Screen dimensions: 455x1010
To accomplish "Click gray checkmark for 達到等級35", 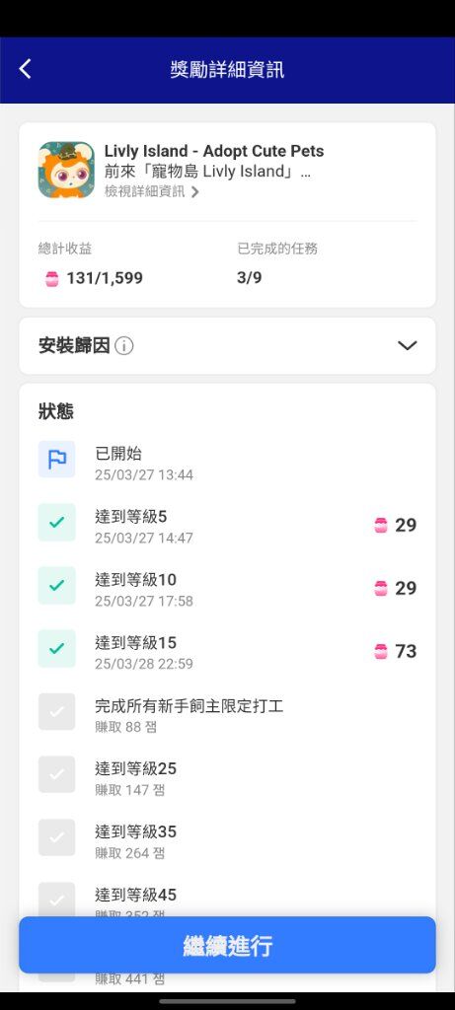I will click(56, 837).
